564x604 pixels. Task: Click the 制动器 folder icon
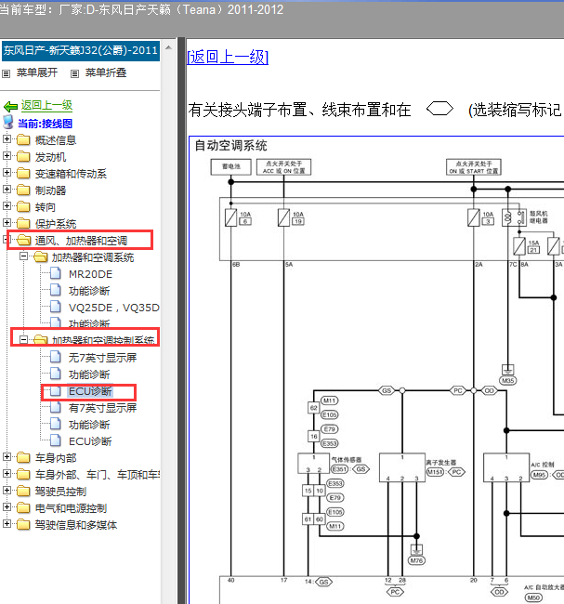pos(23,190)
